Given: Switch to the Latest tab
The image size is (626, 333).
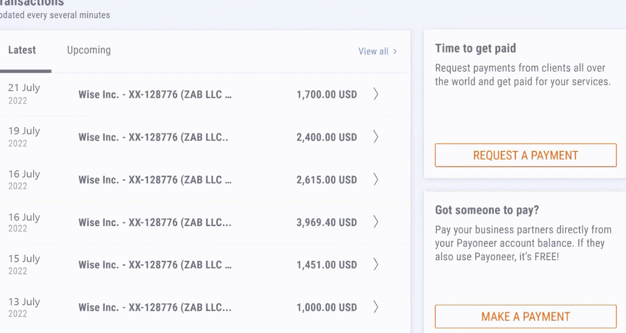Looking at the screenshot, I should point(22,50).
